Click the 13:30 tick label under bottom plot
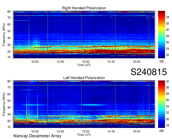The height and width of the screenshot is (139, 172). pos(86,131)
